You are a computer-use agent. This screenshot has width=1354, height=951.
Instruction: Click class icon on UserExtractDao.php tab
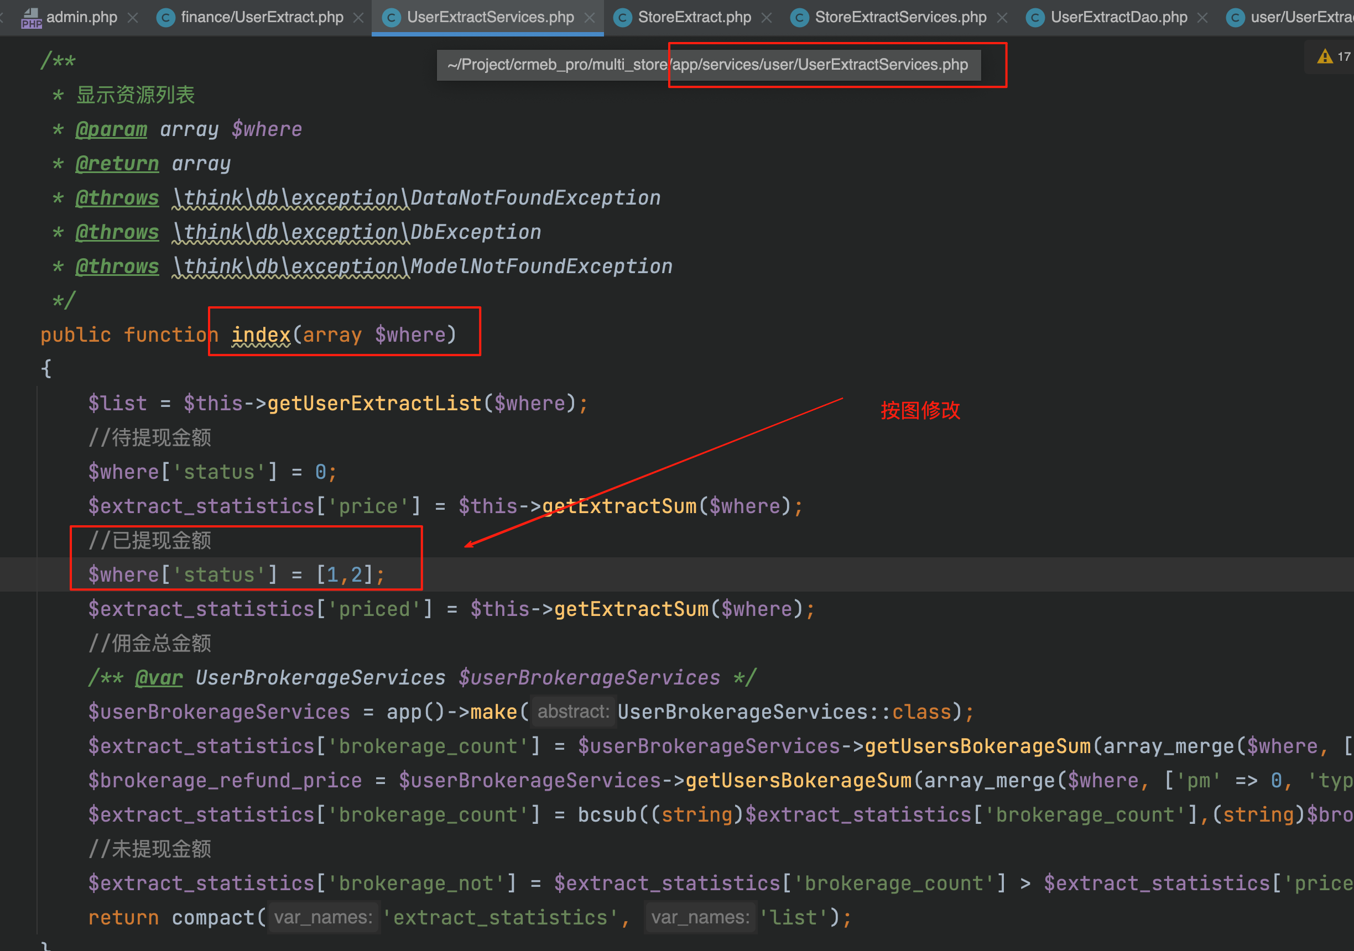1035,18
